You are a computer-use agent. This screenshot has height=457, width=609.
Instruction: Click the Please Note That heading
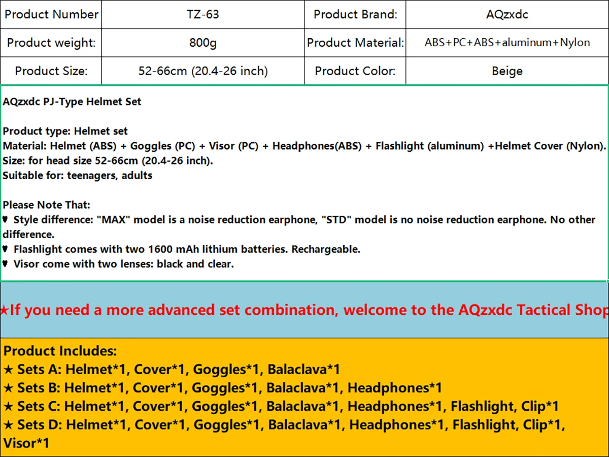pyautogui.click(x=47, y=205)
